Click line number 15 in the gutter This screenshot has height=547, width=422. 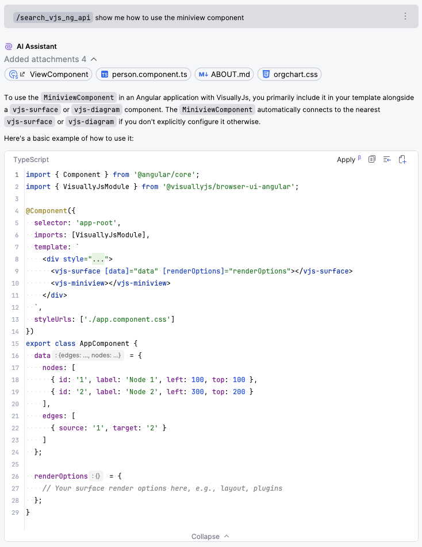(15, 344)
